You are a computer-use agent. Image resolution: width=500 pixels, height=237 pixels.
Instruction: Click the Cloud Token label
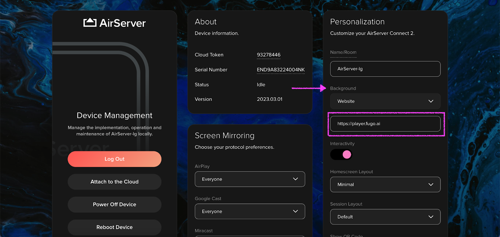[x=209, y=55]
